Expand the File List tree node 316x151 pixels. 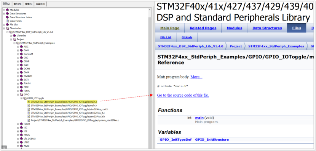(x=4, y=25)
